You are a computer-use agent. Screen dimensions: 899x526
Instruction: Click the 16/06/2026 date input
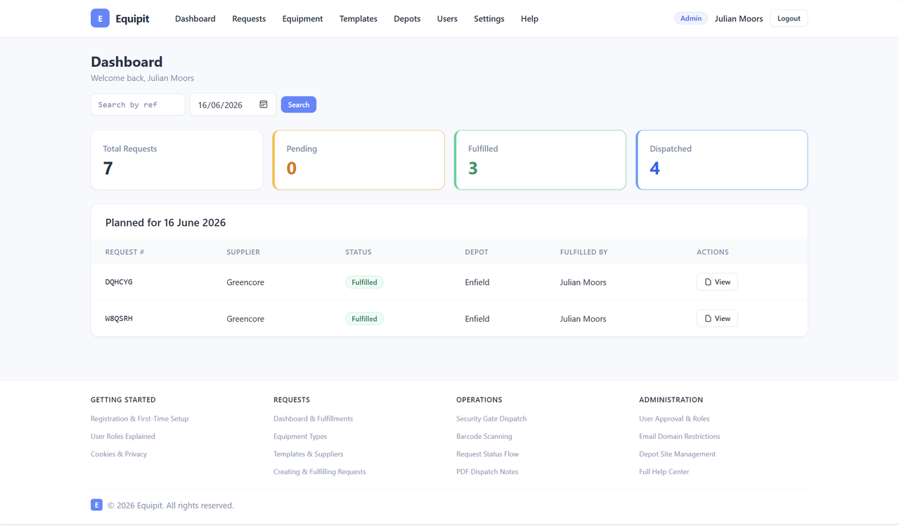pyautogui.click(x=233, y=105)
